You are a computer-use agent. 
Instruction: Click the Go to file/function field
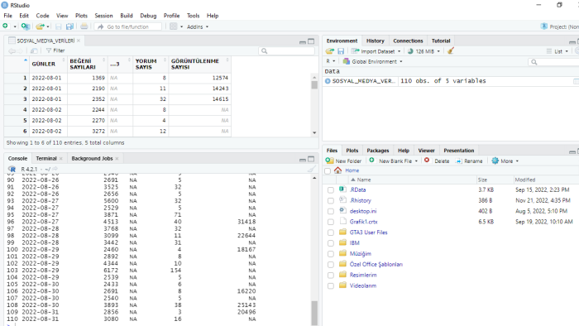(127, 26)
